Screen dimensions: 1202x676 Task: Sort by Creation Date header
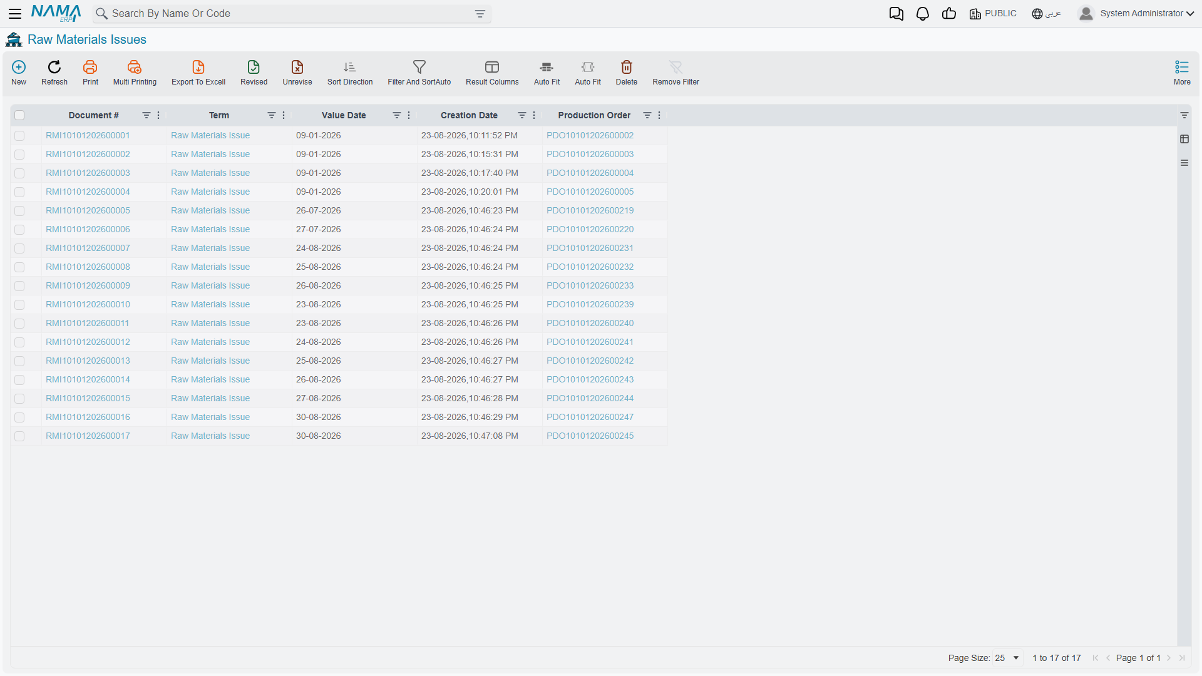tap(469, 115)
